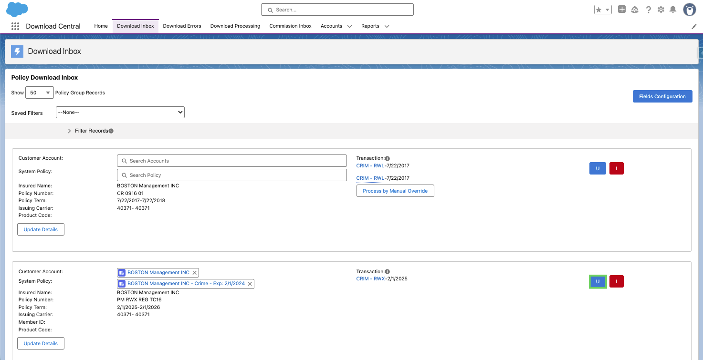Open the user avatar profile menu

coord(689,10)
